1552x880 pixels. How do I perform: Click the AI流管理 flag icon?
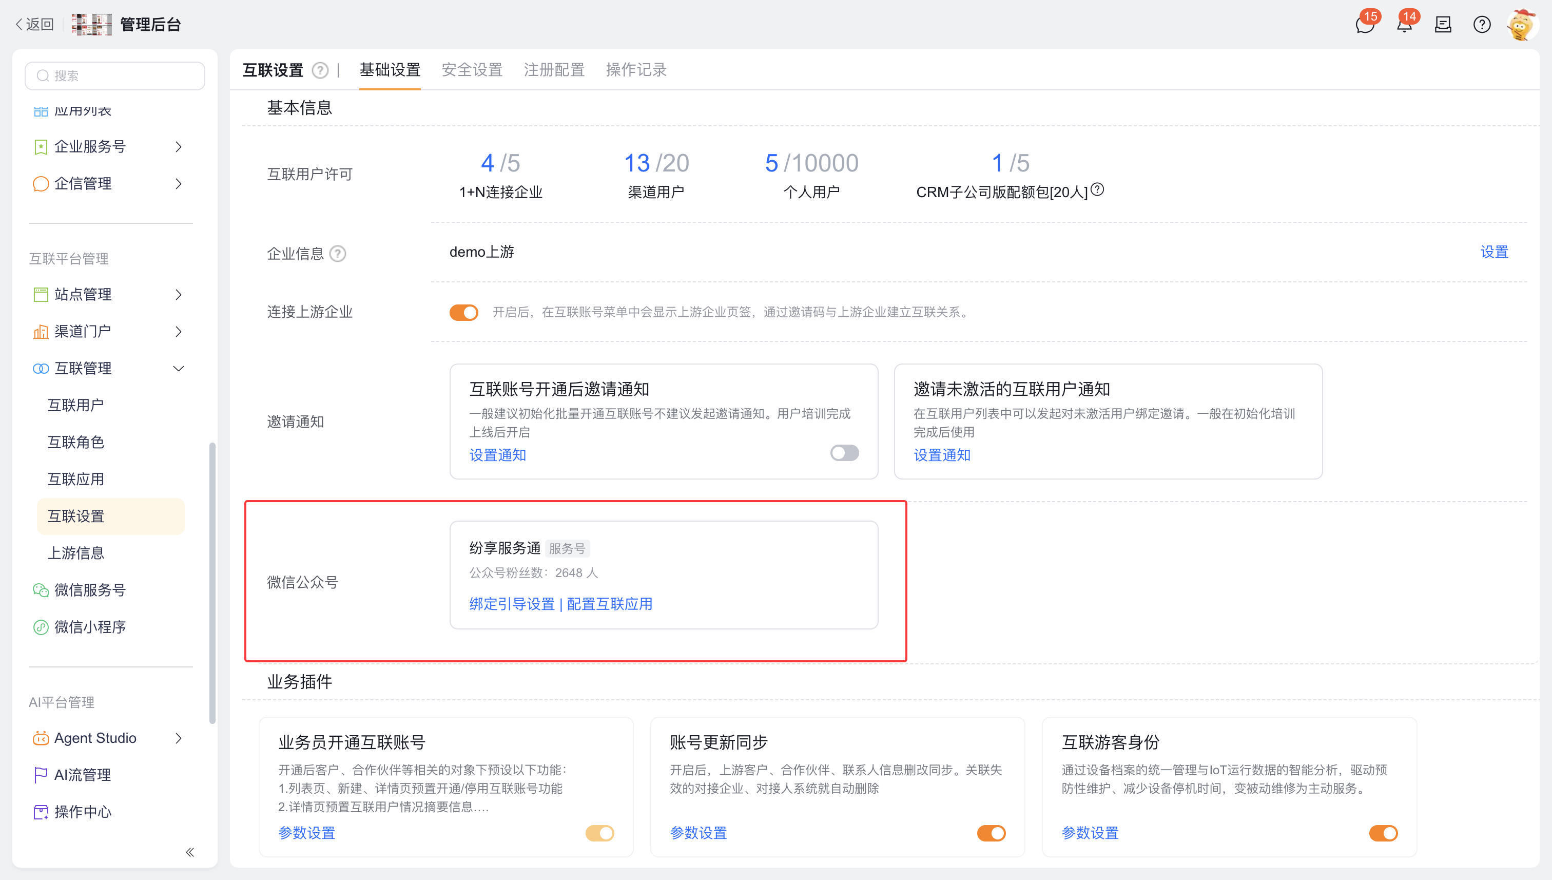click(41, 775)
